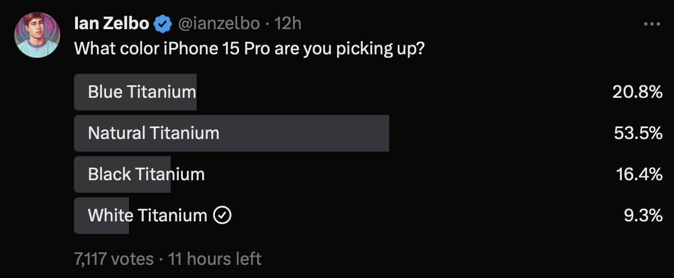This screenshot has height=278, width=674.
Task: Select the Blue Titanium poll option
Action: [x=142, y=92]
